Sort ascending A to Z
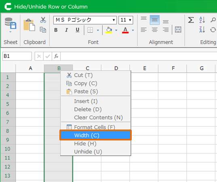 tap(202, 20)
